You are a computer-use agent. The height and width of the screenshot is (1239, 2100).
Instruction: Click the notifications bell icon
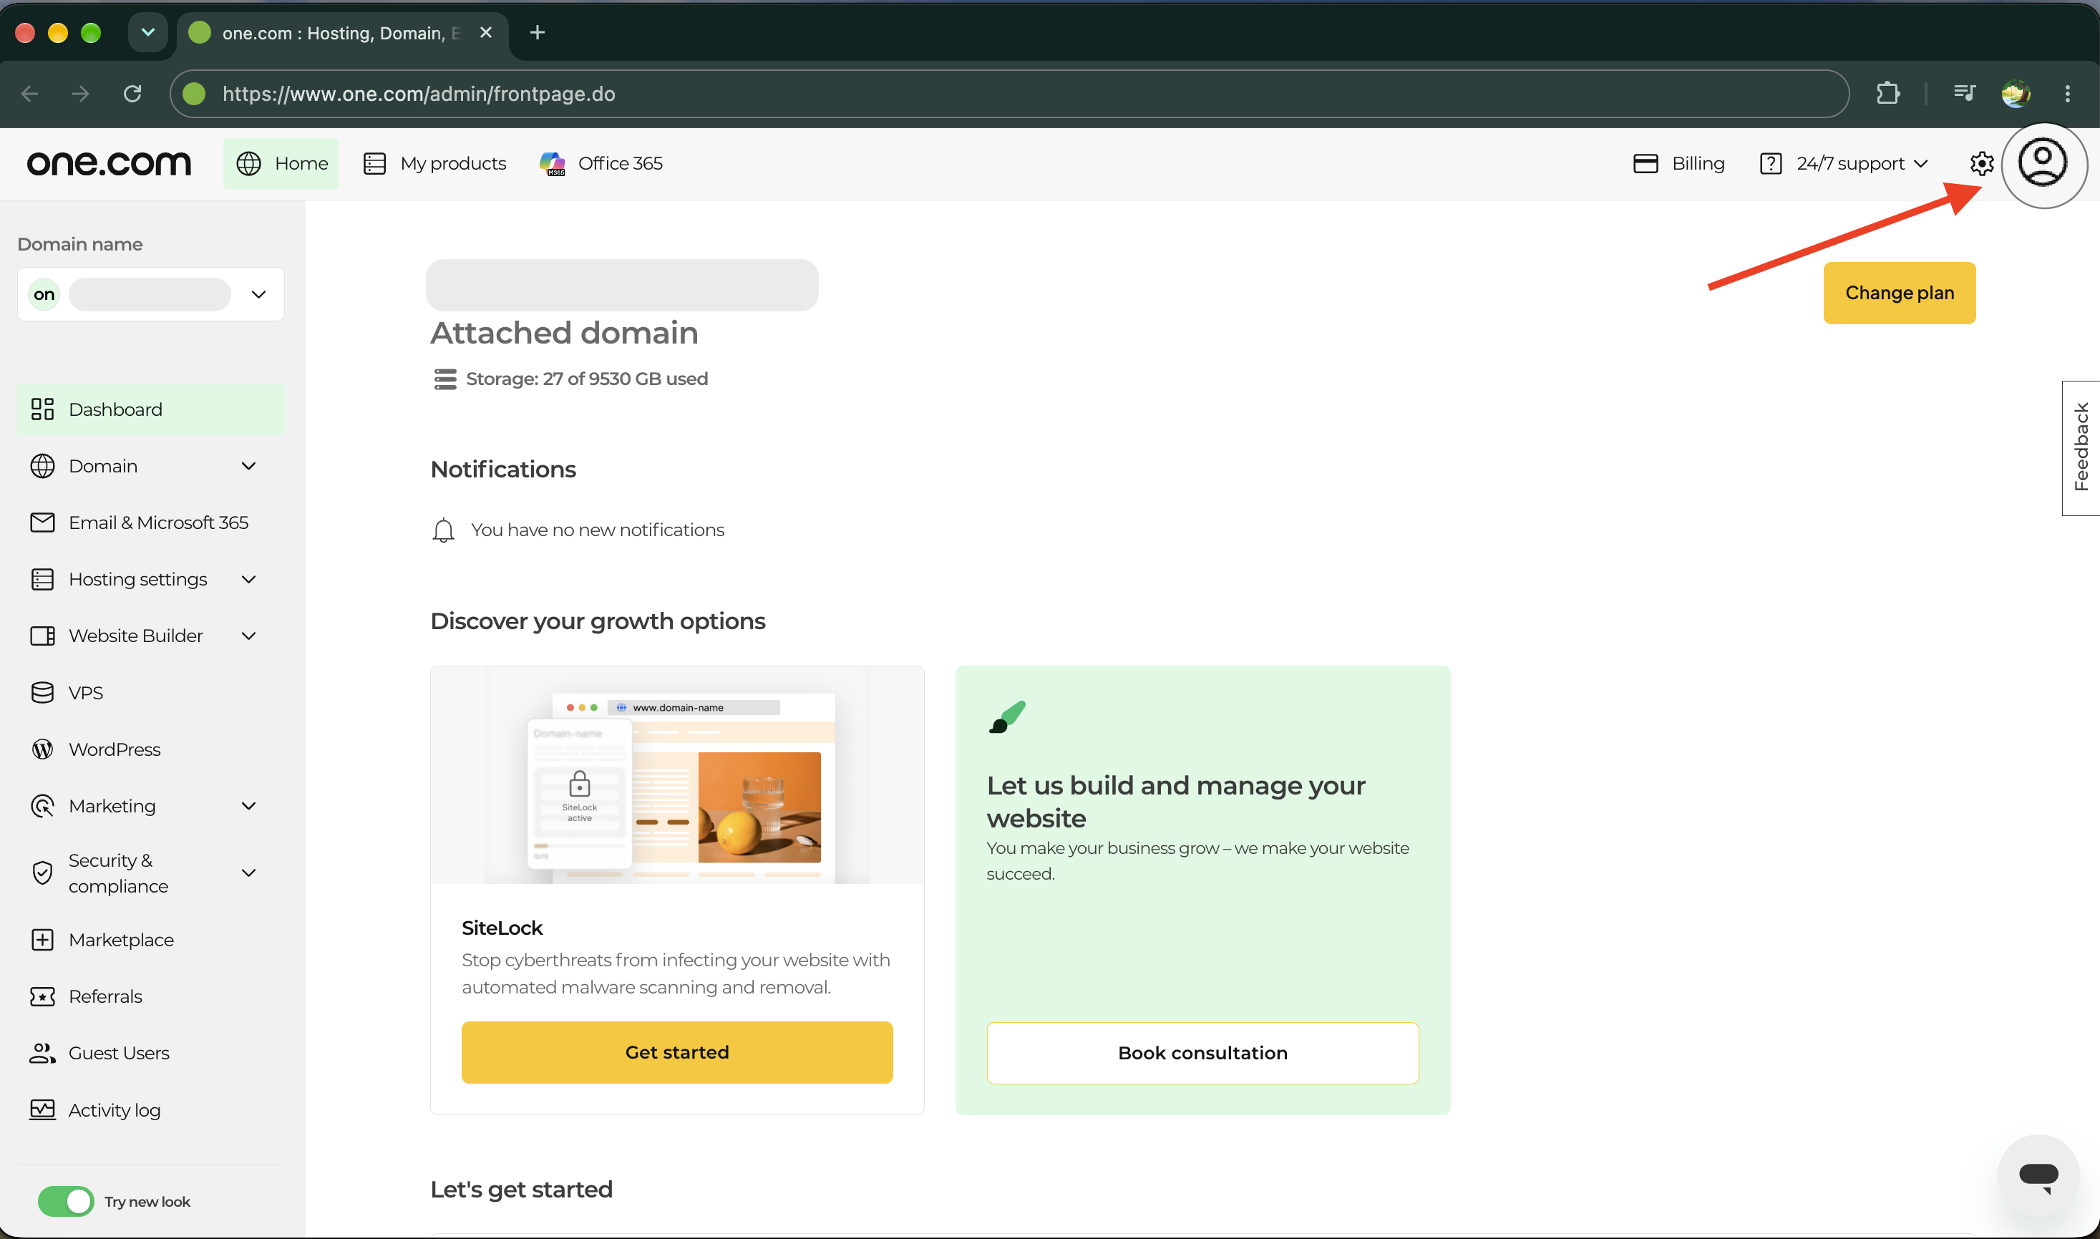point(443,530)
